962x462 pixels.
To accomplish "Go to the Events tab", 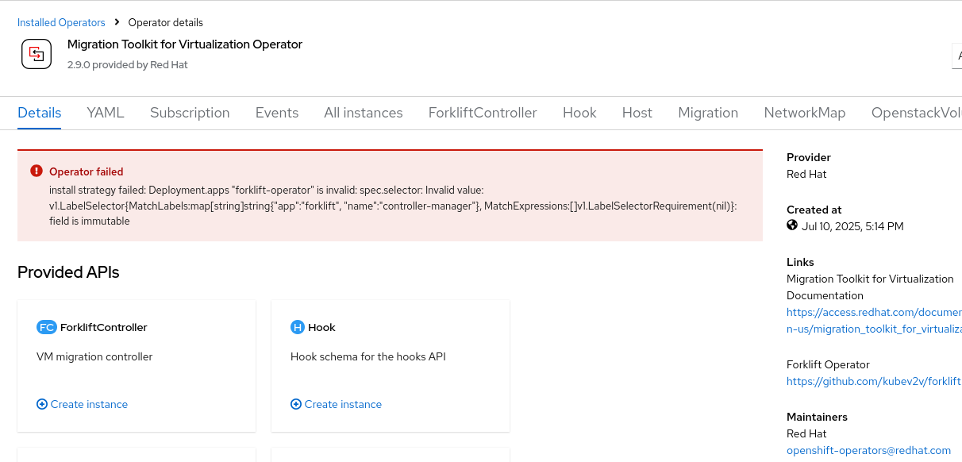I will click(277, 113).
